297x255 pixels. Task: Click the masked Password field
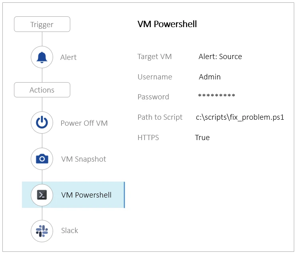coord(216,97)
